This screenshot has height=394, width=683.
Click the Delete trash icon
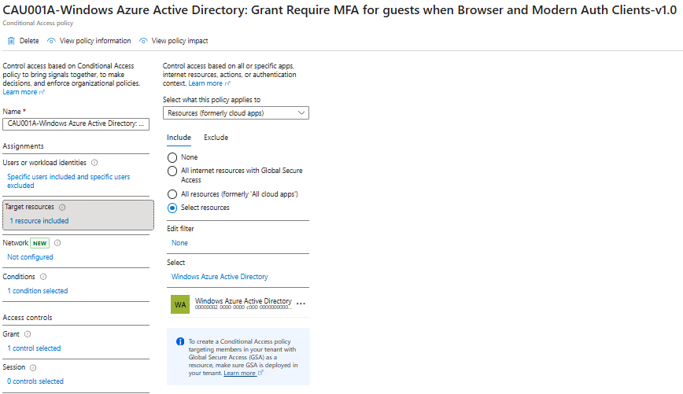point(11,41)
